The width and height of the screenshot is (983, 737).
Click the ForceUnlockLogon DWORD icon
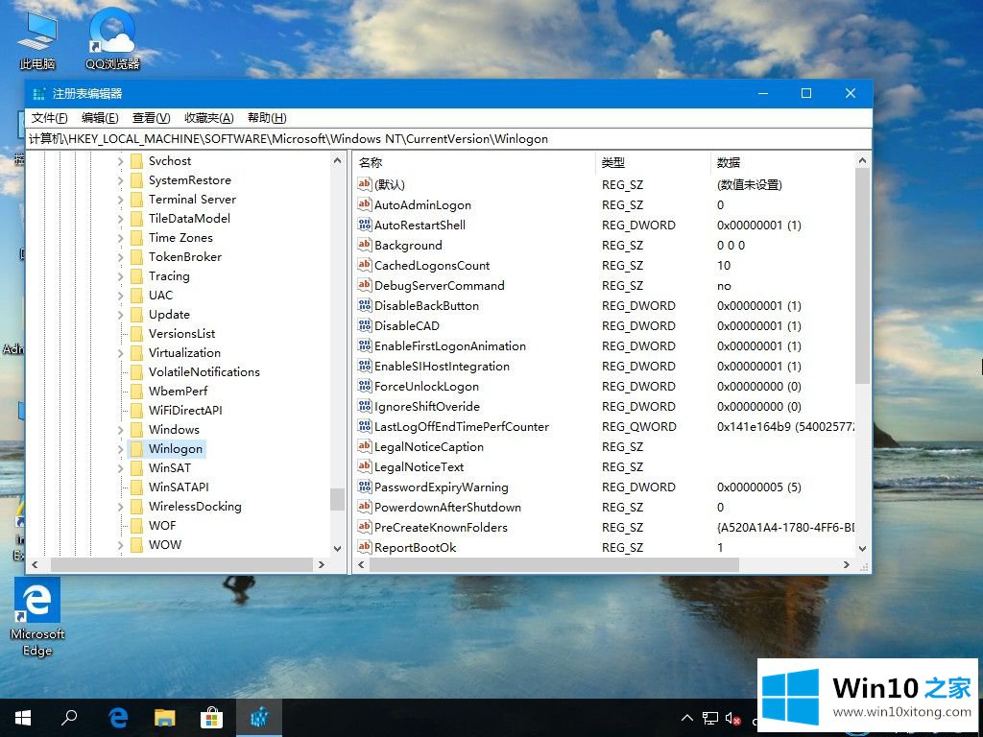(x=364, y=386)
